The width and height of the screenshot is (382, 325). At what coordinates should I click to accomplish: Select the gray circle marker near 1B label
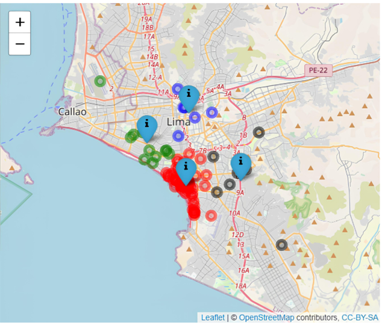(258, 132)
